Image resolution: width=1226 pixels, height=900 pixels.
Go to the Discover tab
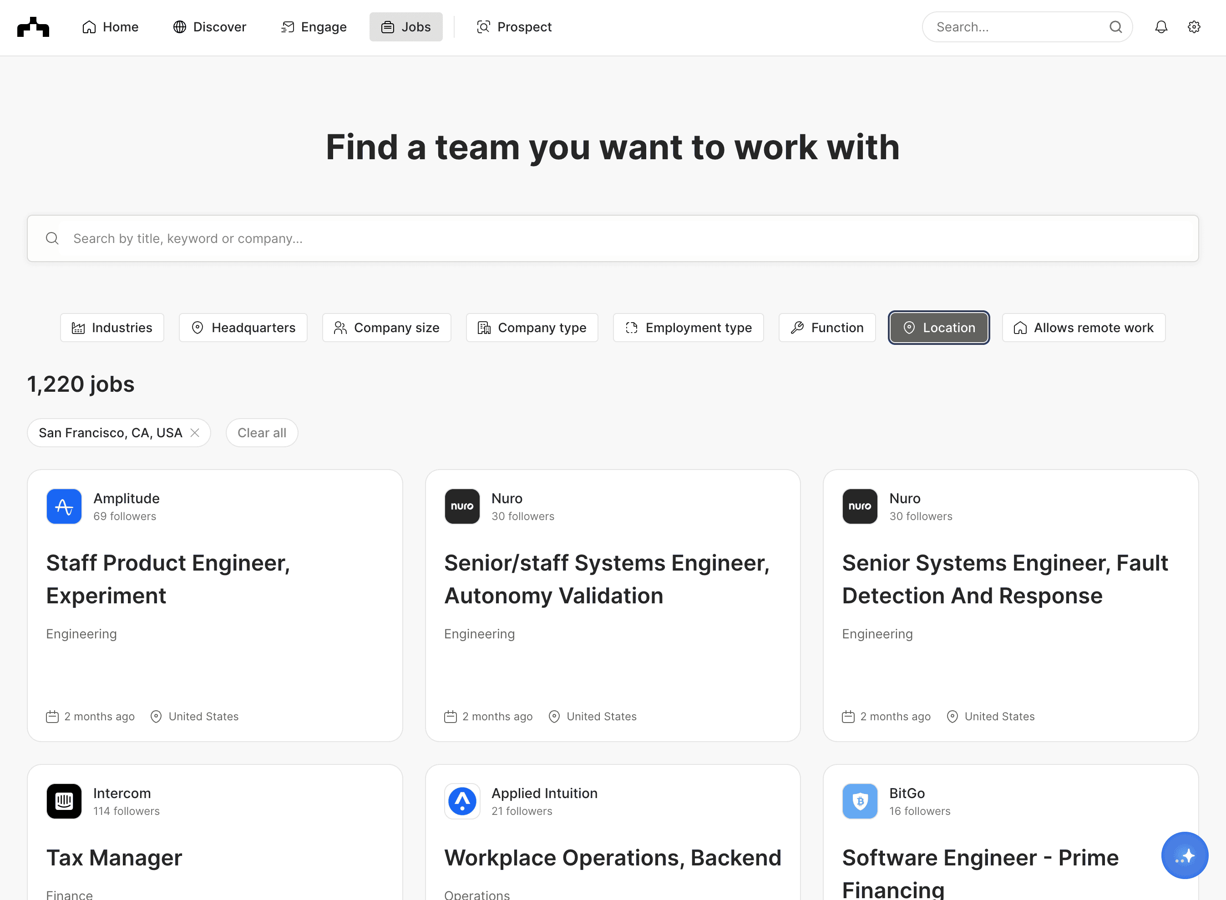(209, 27)
